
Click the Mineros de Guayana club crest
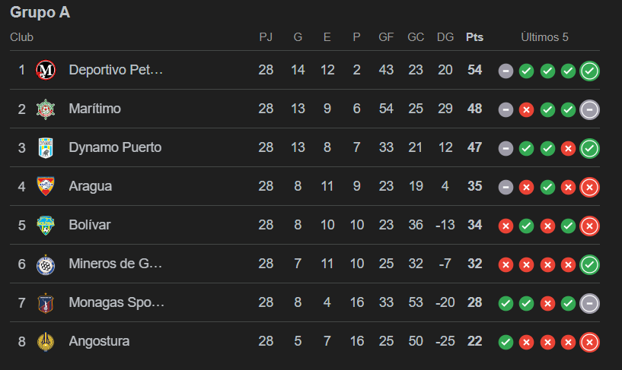[46, 264]
